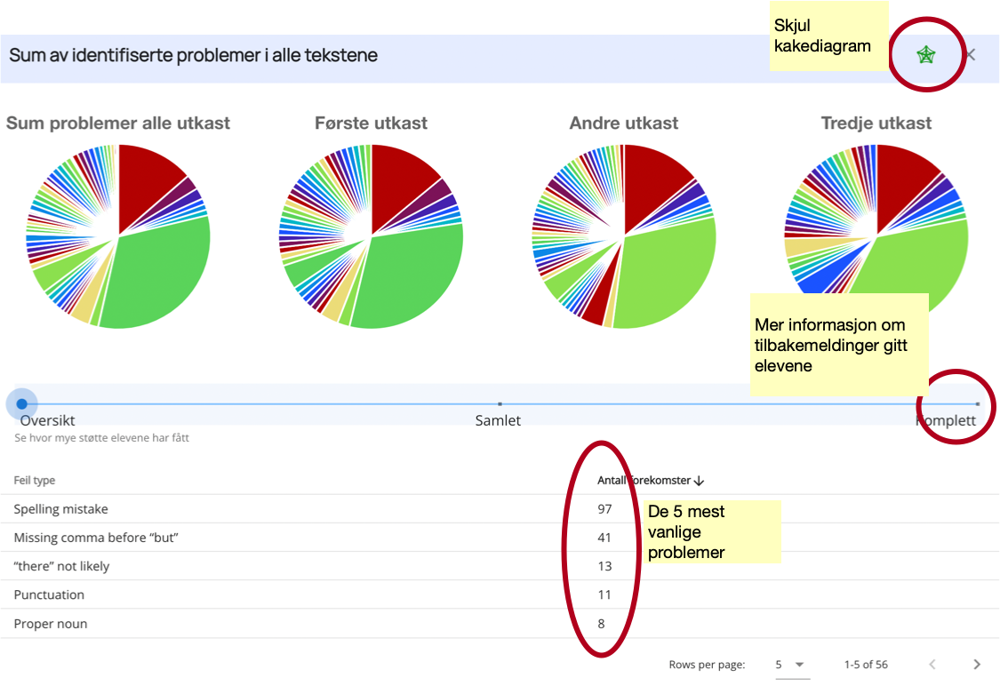Screen dimensions: 1000x694
Task: Select the Oversikt slider position
Action: coord(21,403)
